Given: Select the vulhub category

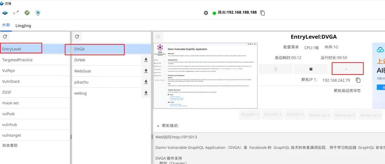Looking at the screenshot, I should point(35,114).
